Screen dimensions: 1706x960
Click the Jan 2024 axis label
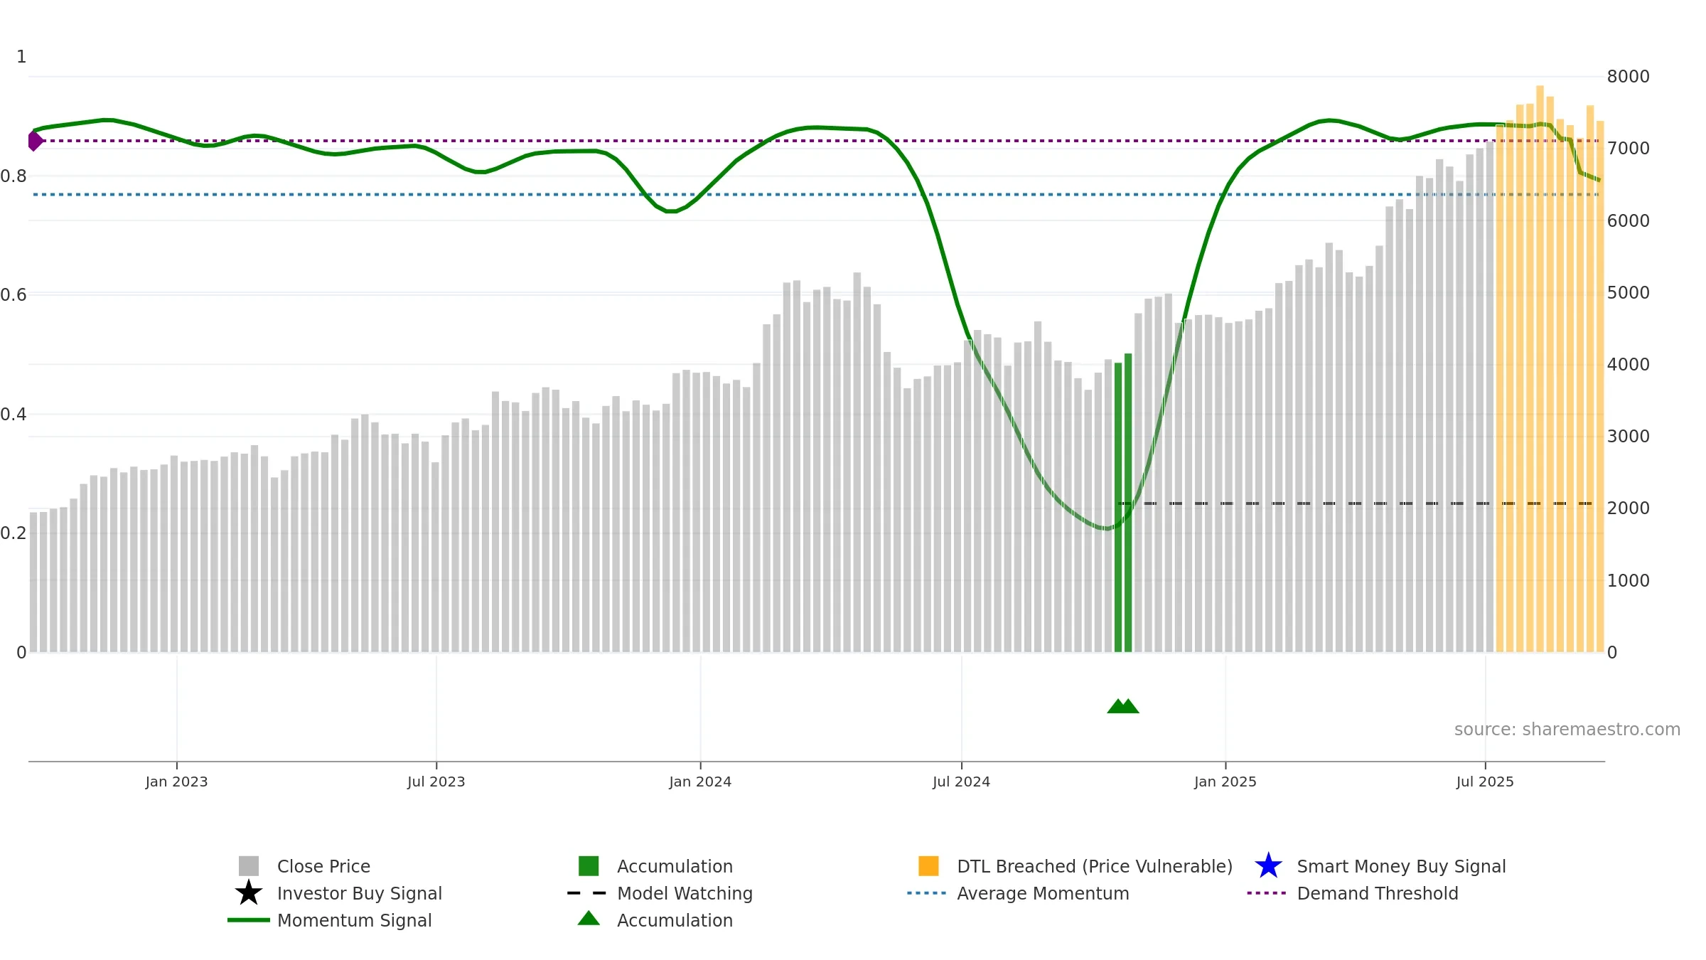pos(700,782)
